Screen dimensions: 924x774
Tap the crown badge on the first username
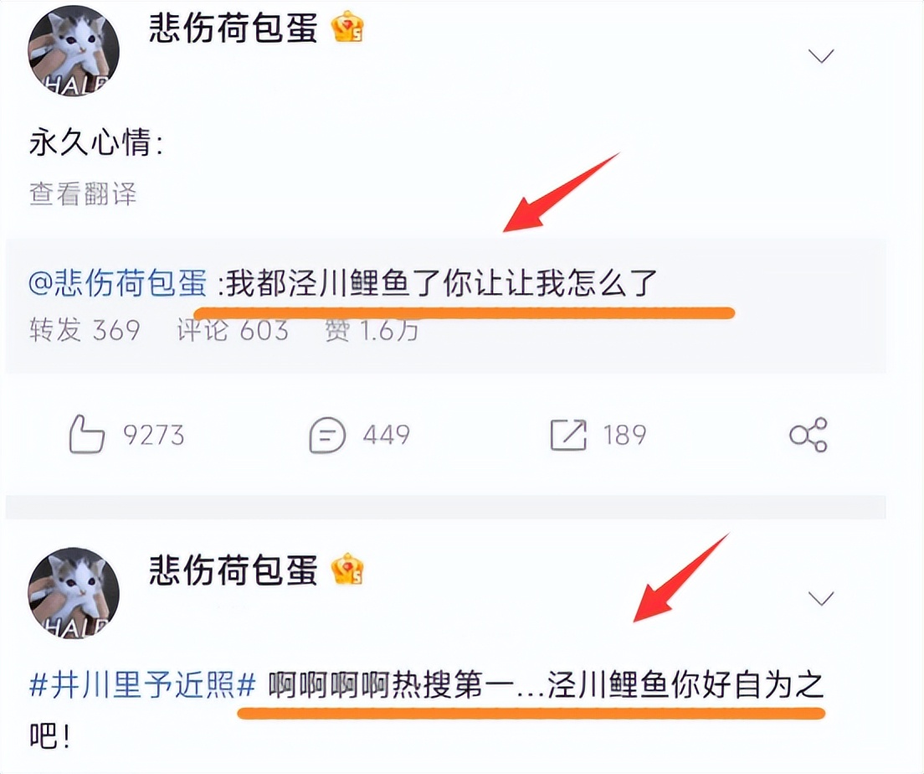pyautogui.click(x=347, y=27)
